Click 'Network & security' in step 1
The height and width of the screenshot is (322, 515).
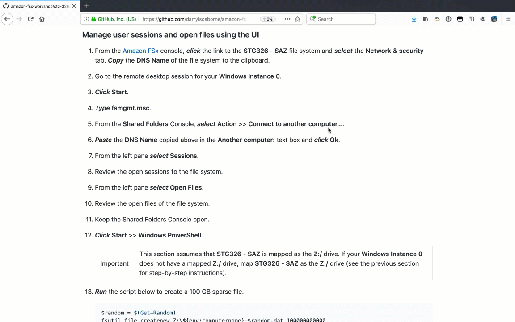pos(394,51)
